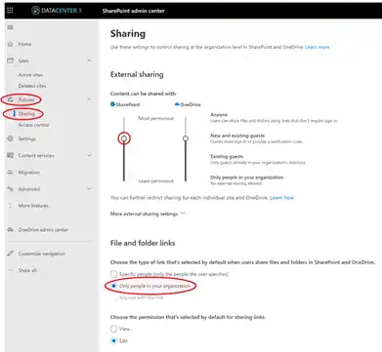Click the Policies icon in sidebar
The height and width of the screenshot is (352, 382).
tap(11, 99)
